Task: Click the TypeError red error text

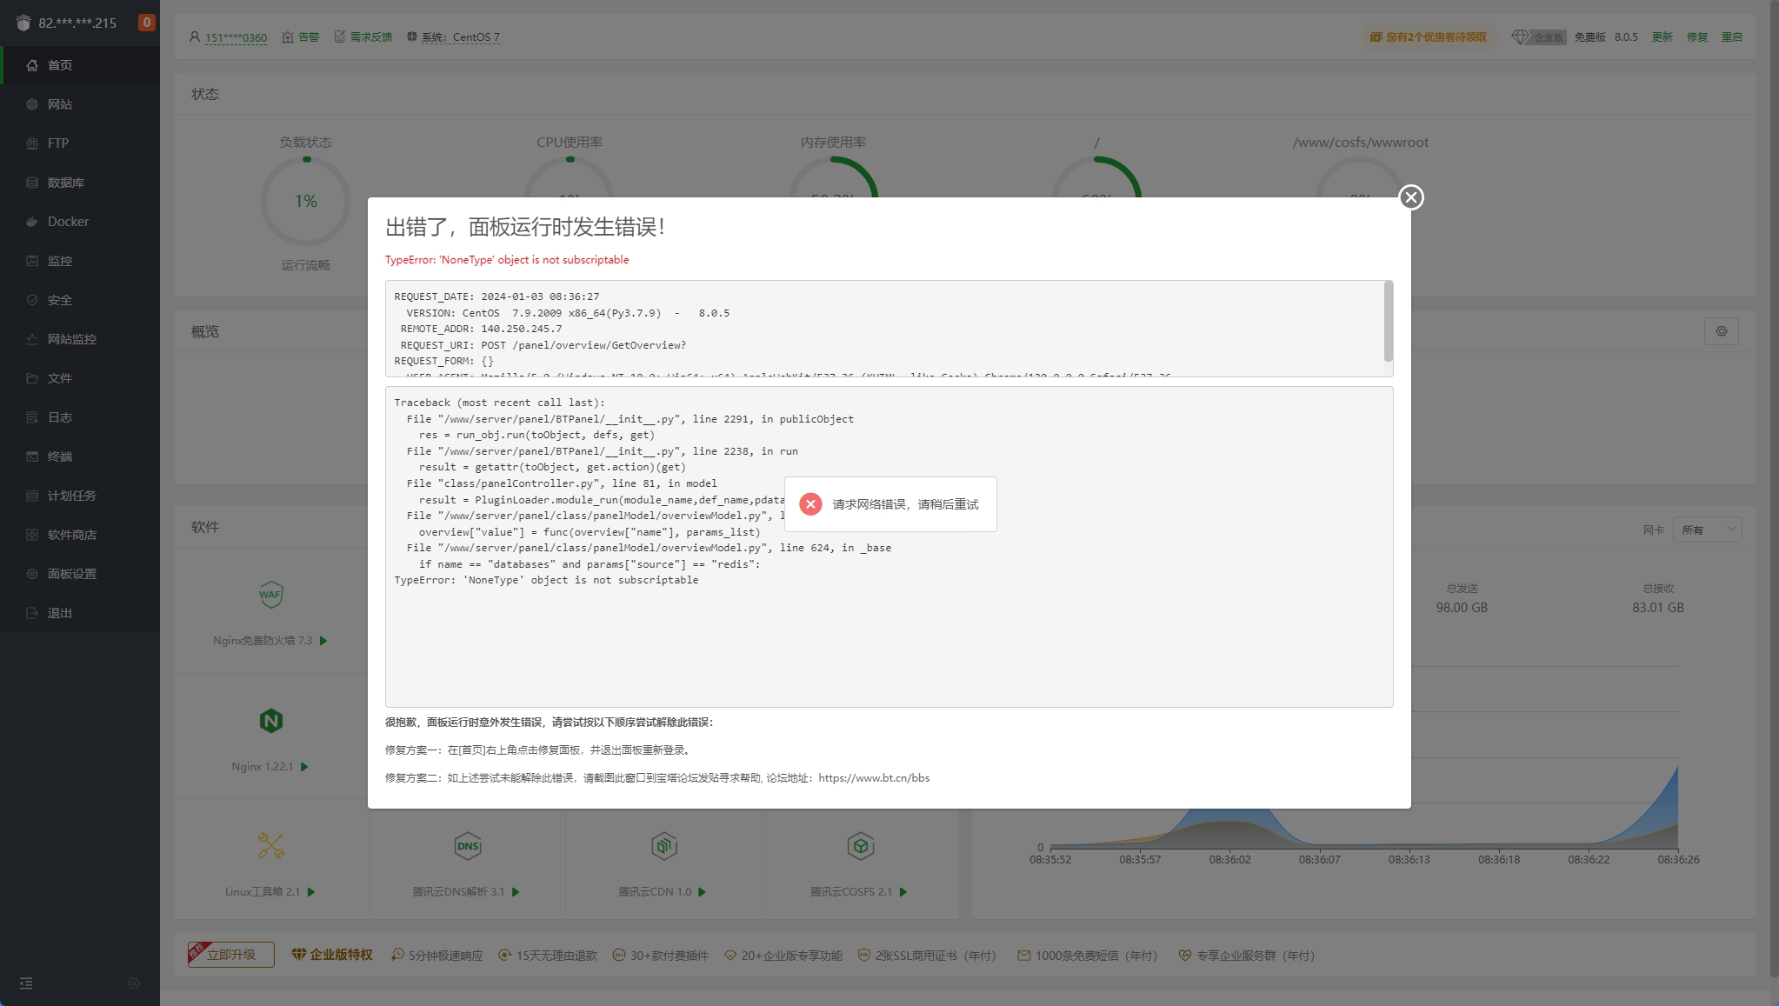Action: coord(507,260)
